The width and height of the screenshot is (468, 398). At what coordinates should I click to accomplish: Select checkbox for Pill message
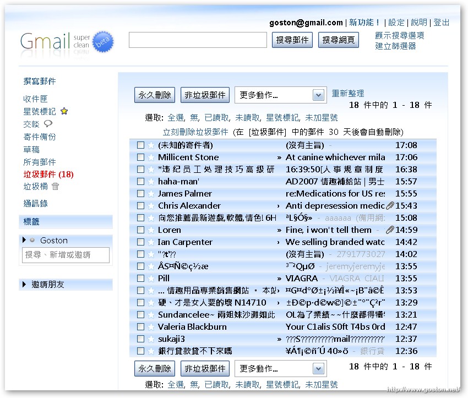(x=140, y=279)
